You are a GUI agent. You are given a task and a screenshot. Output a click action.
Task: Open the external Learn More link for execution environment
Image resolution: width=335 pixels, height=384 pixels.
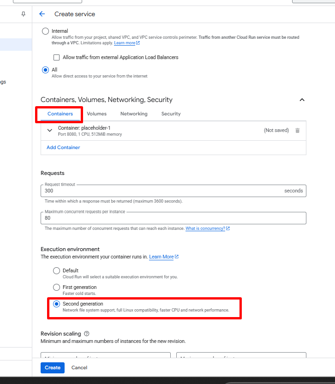pos(164,257)
